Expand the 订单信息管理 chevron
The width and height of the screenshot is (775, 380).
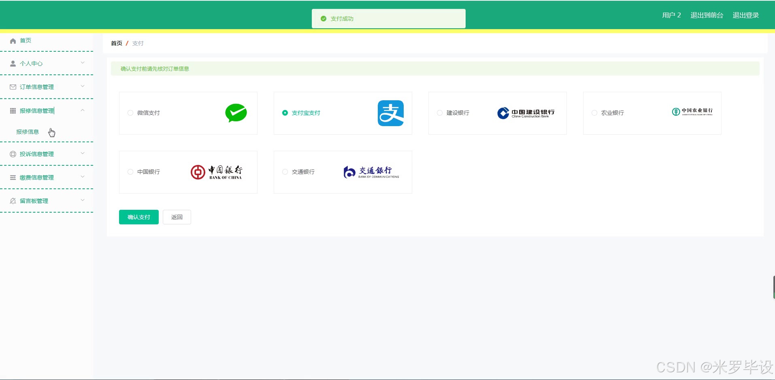point(83,86)
